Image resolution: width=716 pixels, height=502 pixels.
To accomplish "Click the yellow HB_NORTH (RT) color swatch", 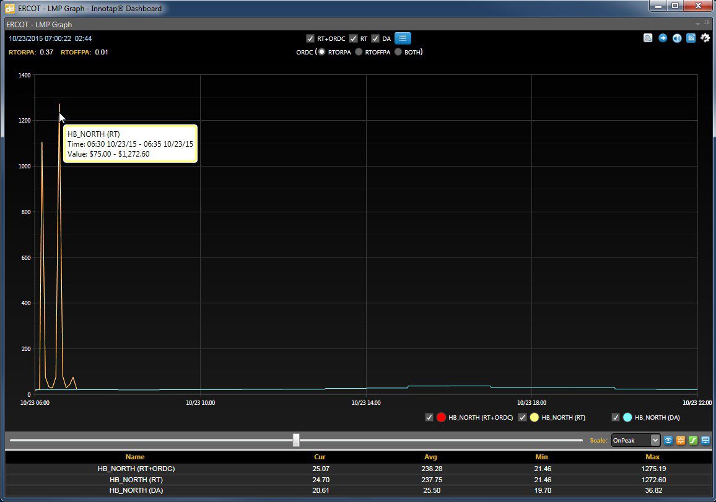I will tap(535, 417).
